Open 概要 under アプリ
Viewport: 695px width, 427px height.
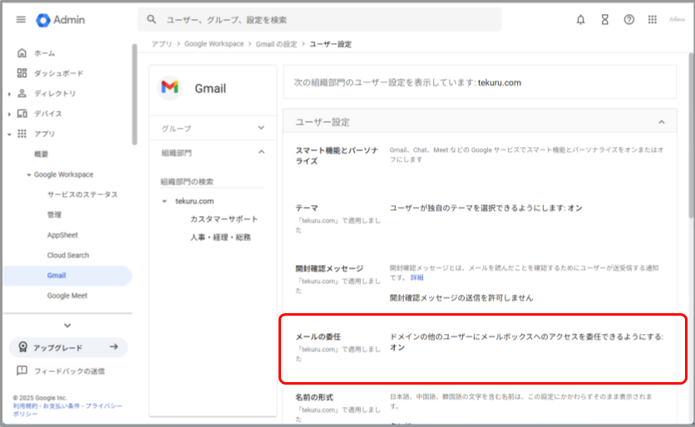point(42,155)
